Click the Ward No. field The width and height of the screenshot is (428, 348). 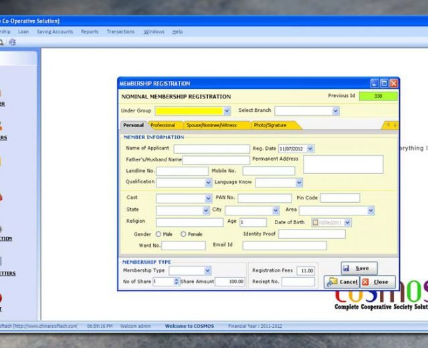click(183, 246)
